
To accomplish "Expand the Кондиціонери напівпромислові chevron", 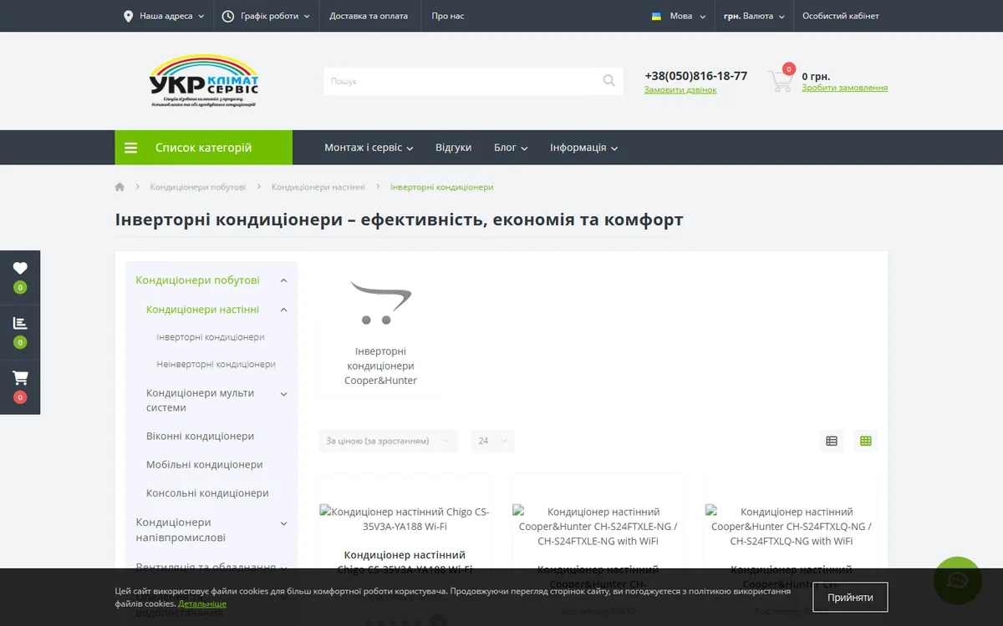I will tap(283, 523).
